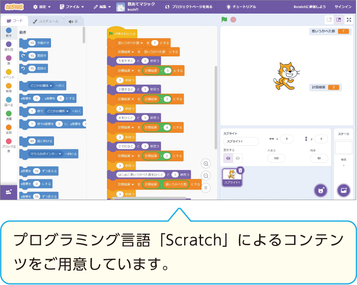
Task: Enter full screen stage mode
Action: (349, 20)
